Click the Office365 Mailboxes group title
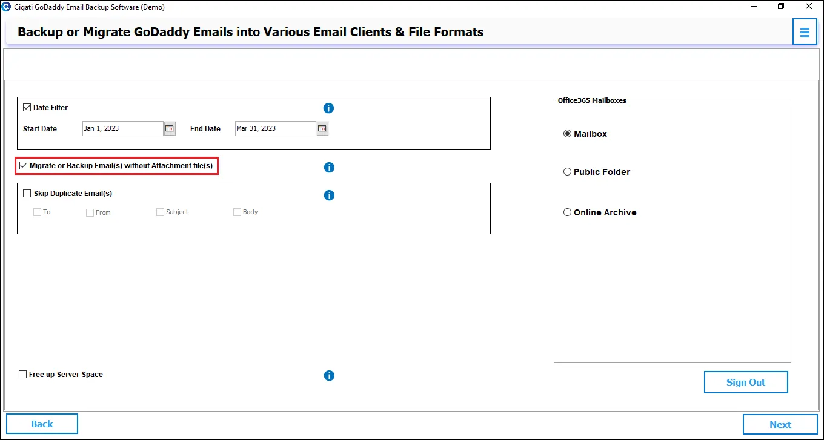This screenshot has height=440, width=824. pyautogui.click(x=592, y=100)
